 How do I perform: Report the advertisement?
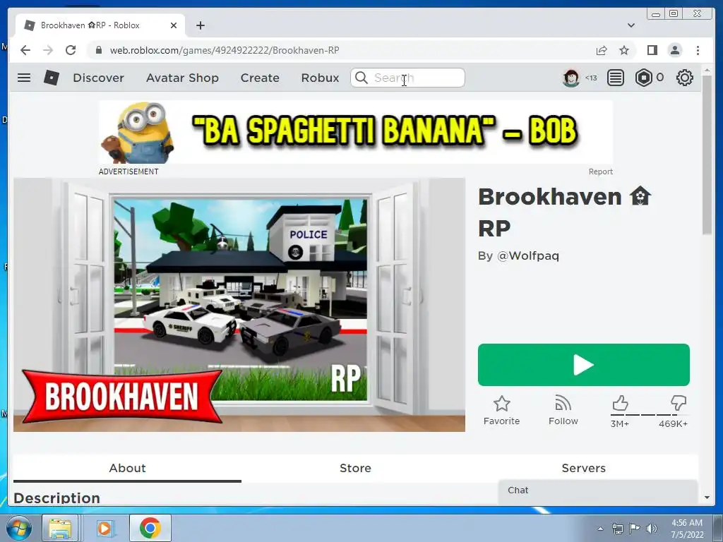click(600, 171)
